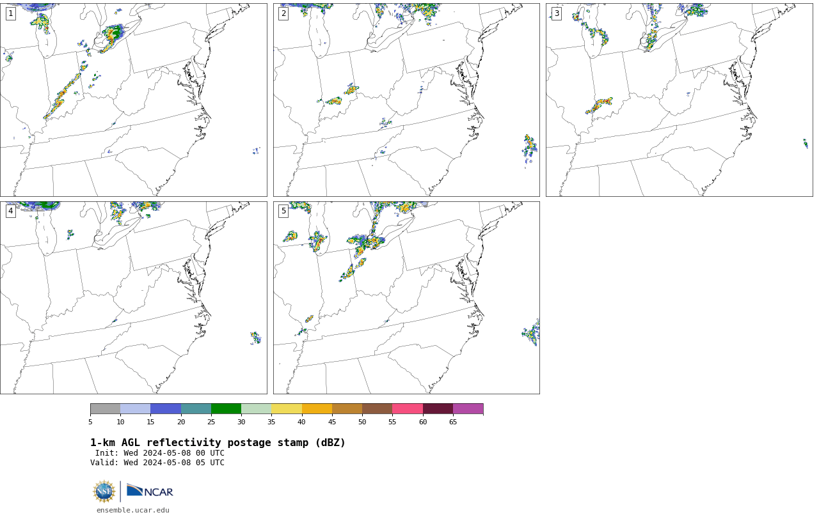
Task: Select the yellow 35-40 dBZ swatch
Action: (287, 409)
